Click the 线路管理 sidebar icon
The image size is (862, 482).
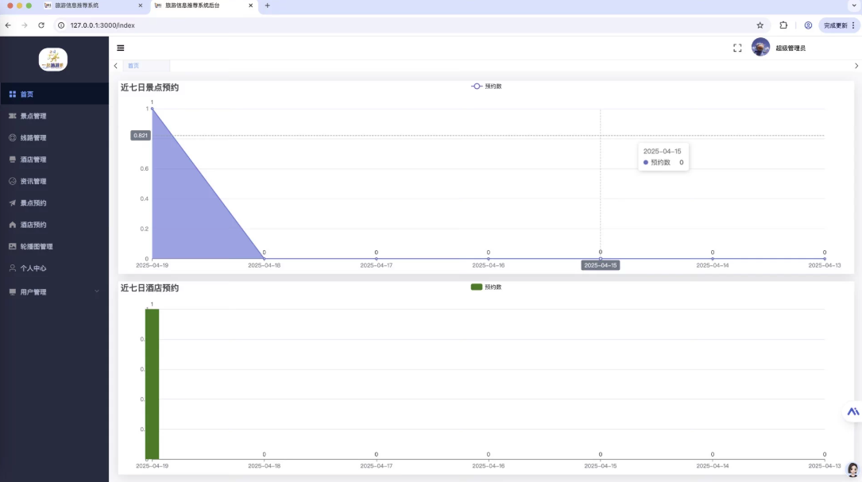(x=12, y=138)
